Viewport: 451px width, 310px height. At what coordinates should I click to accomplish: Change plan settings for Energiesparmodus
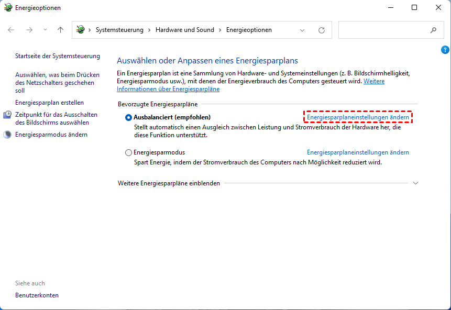358,152
